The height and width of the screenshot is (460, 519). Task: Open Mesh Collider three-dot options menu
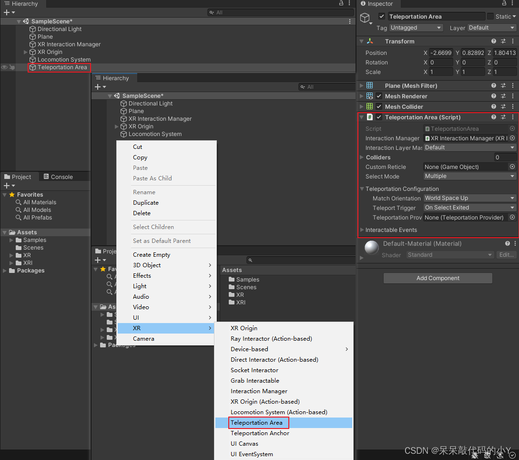pos(513,107)
